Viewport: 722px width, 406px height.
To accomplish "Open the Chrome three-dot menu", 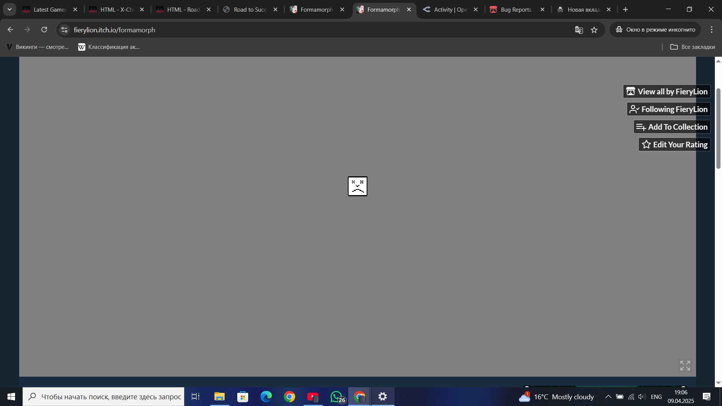I will coord(711,30).
